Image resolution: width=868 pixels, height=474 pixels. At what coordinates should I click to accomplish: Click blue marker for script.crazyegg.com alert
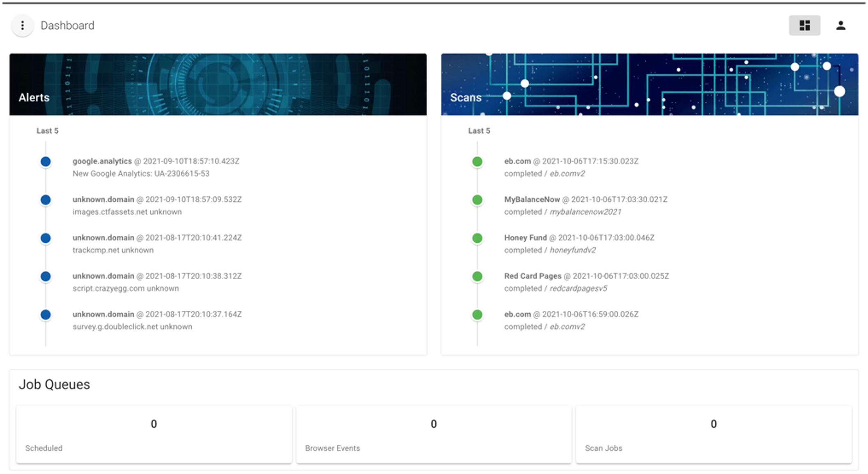click(x=46, y=276)
